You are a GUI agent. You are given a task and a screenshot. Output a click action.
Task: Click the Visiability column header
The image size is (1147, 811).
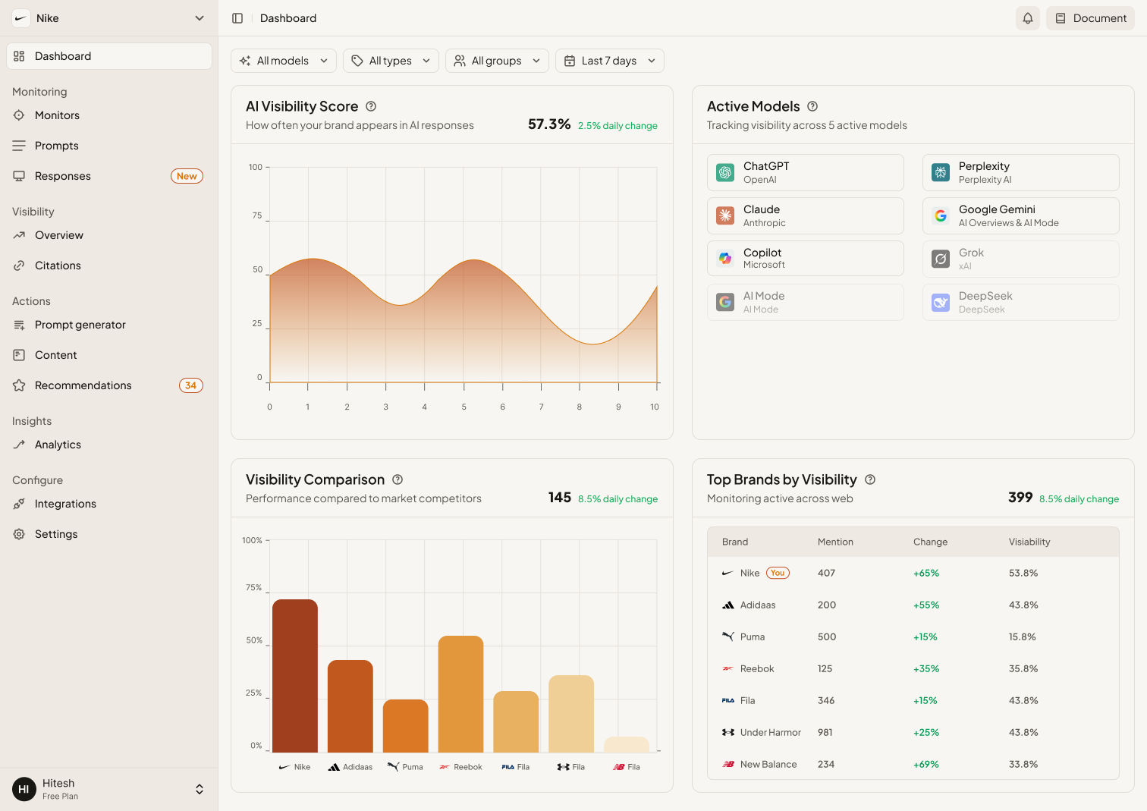[1029, 542]
